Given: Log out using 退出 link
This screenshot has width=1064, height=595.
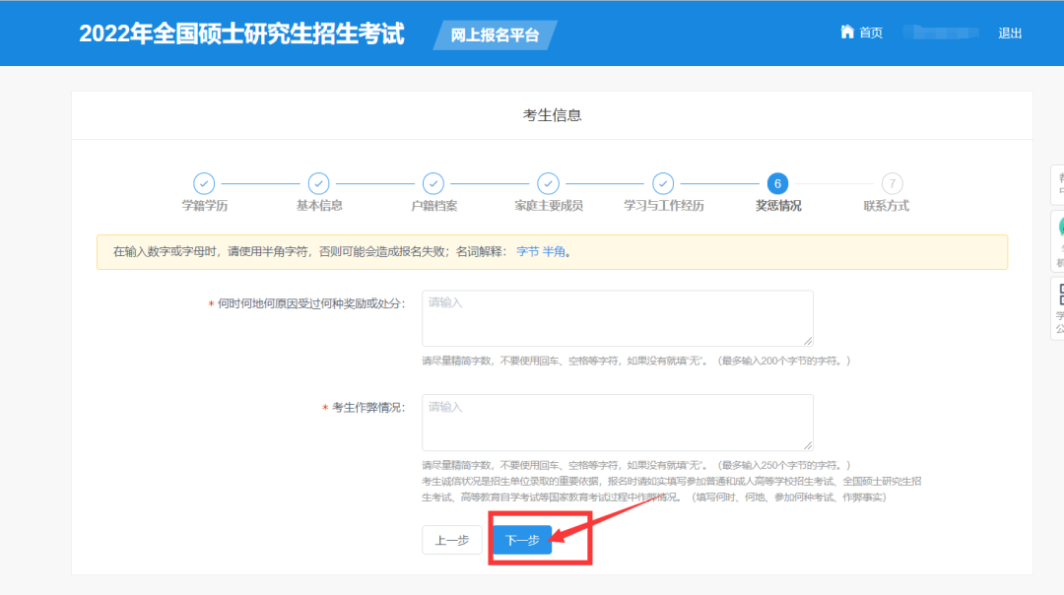Looking at the screenshot, I should coord(1010,33).
